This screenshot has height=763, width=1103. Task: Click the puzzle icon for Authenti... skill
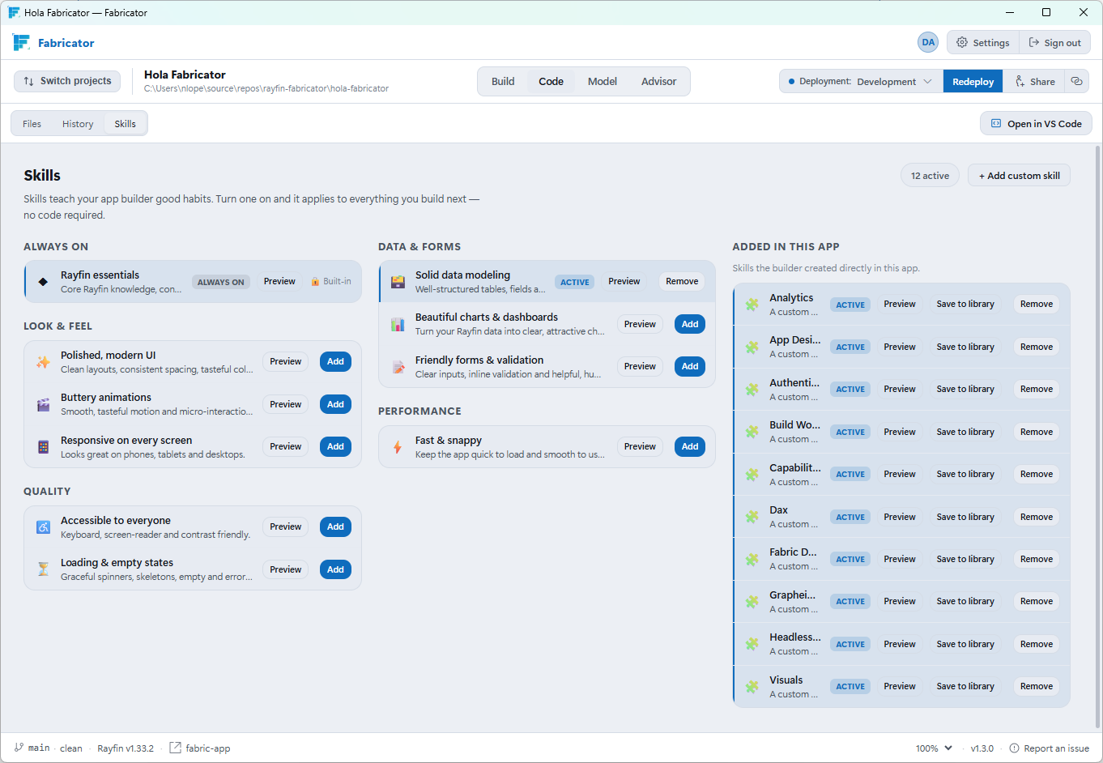(752, 390)
